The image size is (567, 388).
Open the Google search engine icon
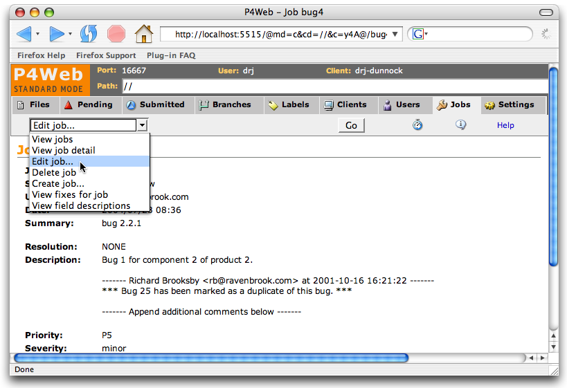coord(418,34)
